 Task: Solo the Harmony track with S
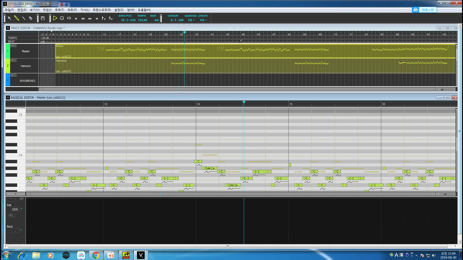tap(15, 60)
